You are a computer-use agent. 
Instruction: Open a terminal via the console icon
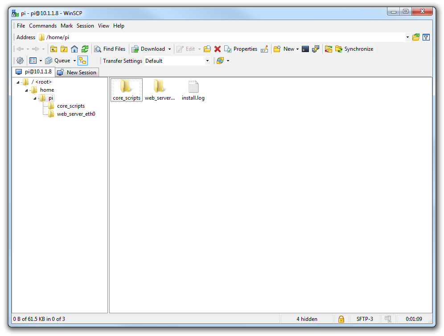305,49
